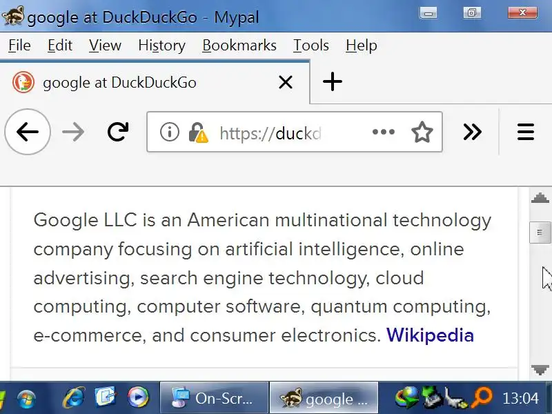Switch to the google Mypal taskbar button
The image size is (552, 414).
click(x=324, y=399)
